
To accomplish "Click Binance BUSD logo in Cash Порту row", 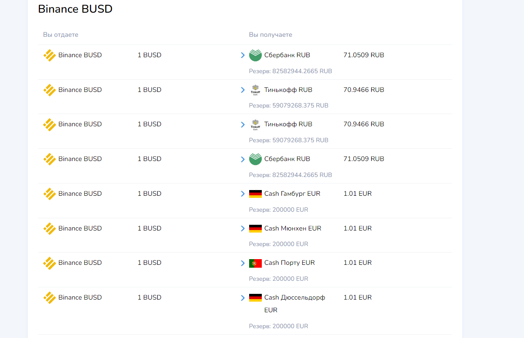I will [49, 263].
